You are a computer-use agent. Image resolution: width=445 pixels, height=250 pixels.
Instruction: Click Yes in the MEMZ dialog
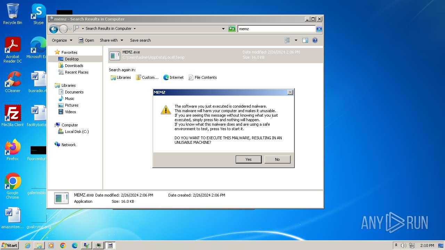(x=249, y=159)
